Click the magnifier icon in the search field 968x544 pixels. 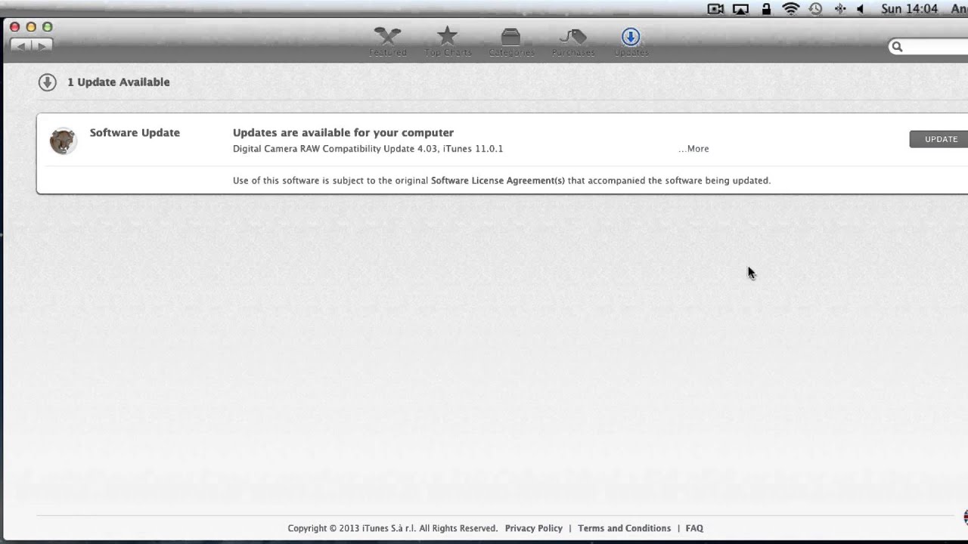(x=897, y=47)
